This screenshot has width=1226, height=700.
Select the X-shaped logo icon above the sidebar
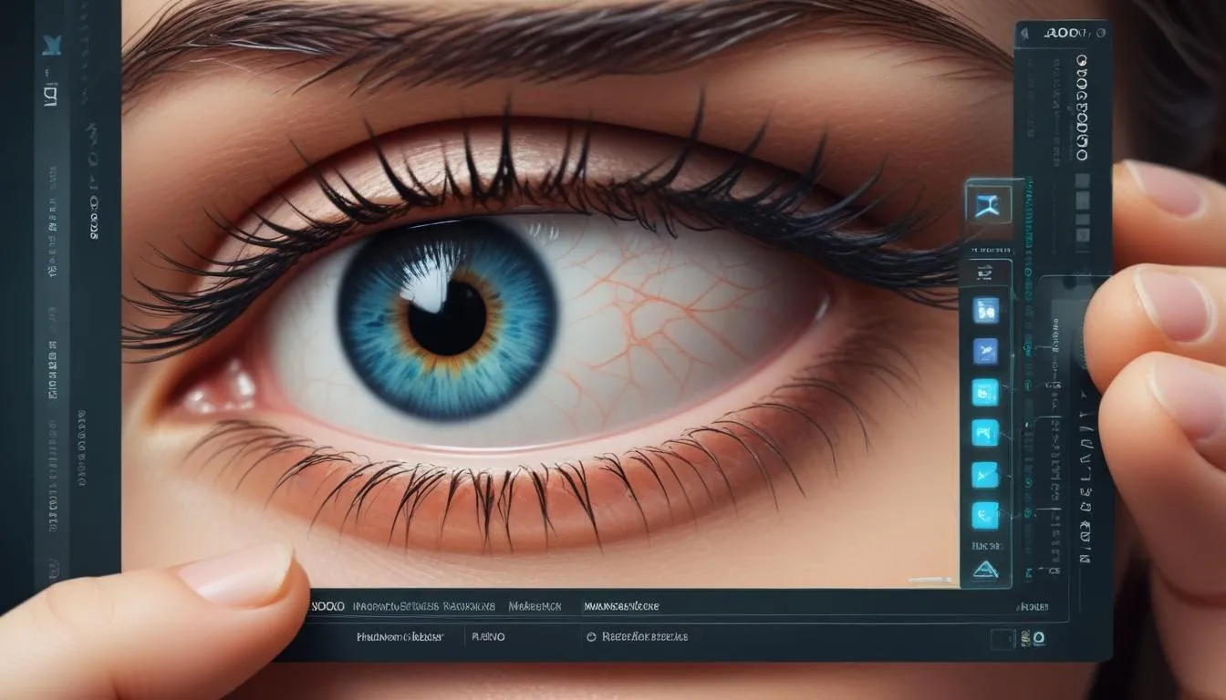tap(989, 204)
